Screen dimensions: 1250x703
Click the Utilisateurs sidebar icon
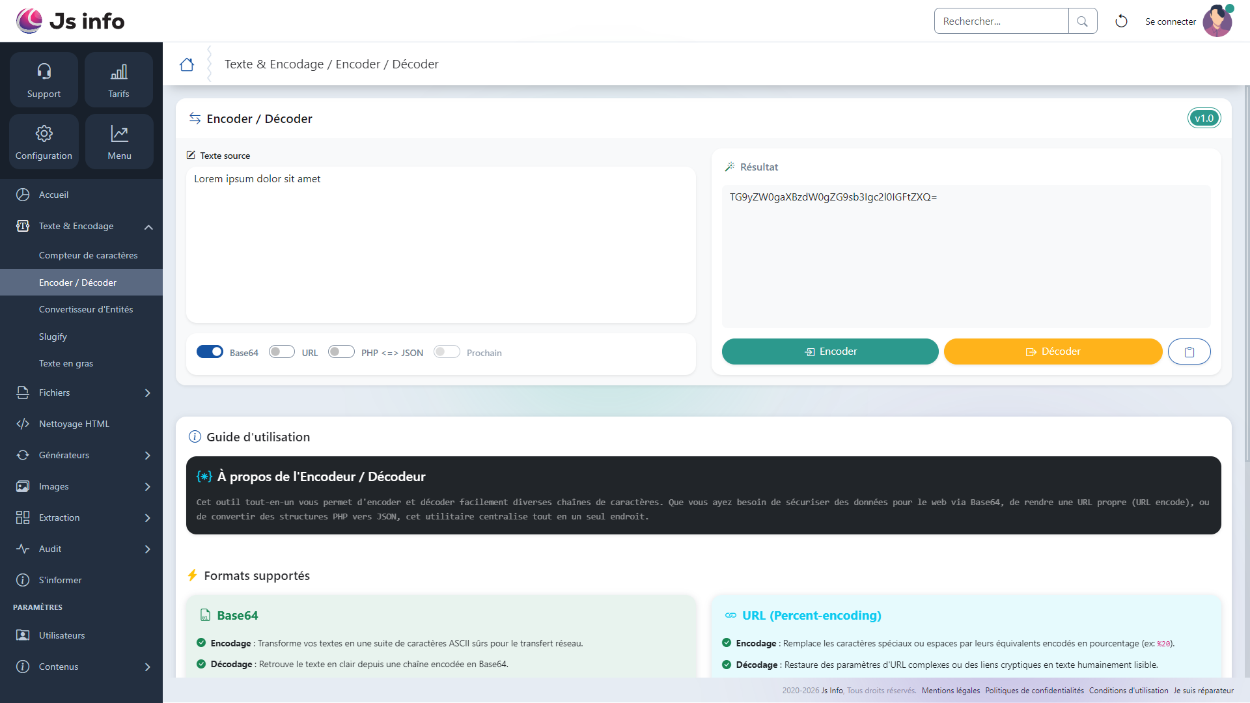[x=23, y=635]
